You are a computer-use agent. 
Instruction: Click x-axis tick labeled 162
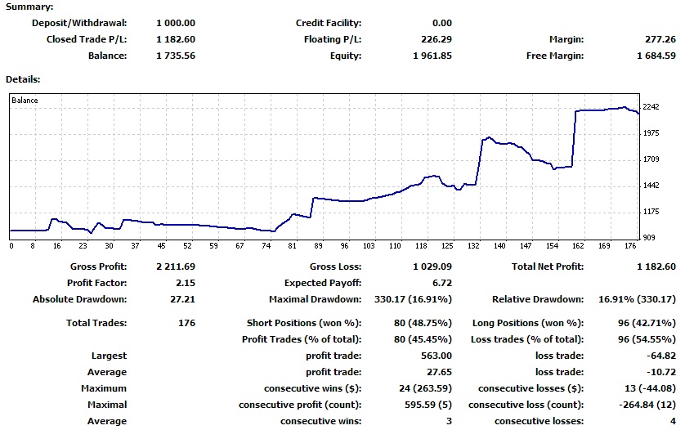pyautogui.click(x=579, y=246)
